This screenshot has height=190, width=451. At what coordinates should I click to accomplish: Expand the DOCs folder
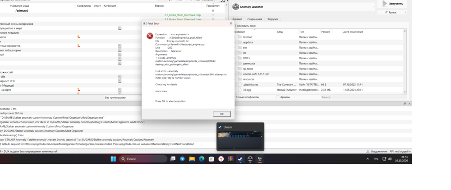click(235, 58)
